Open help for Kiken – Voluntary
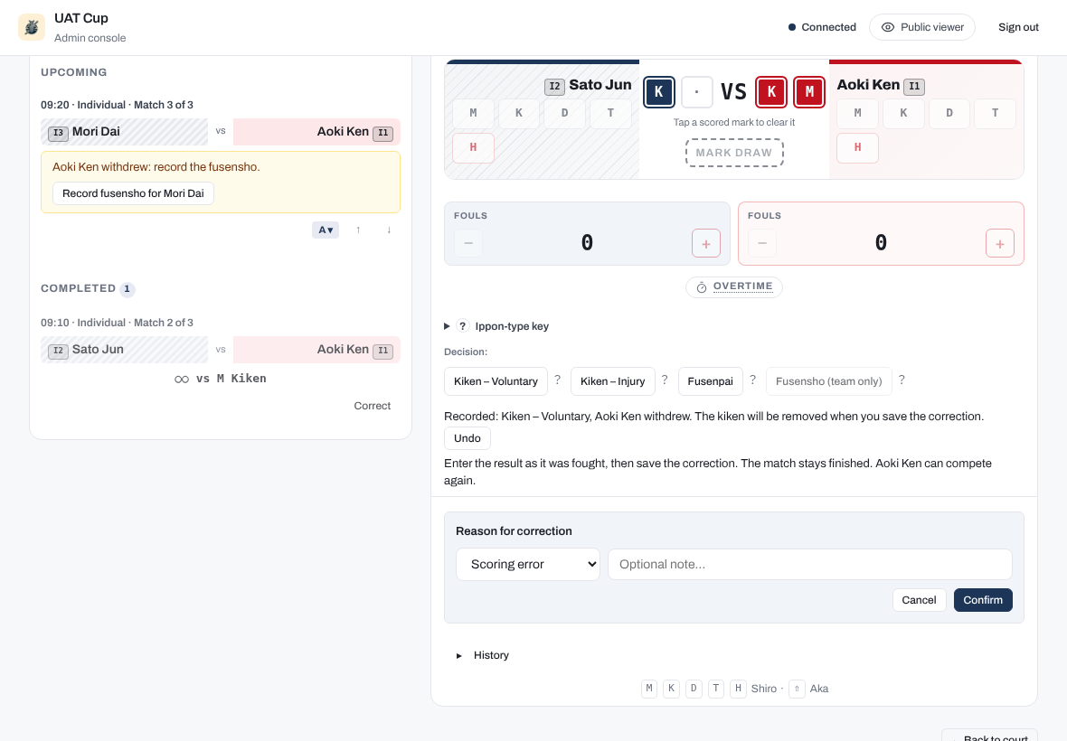The width and height of the screenshot is (1067, 741). coord(557,380)
